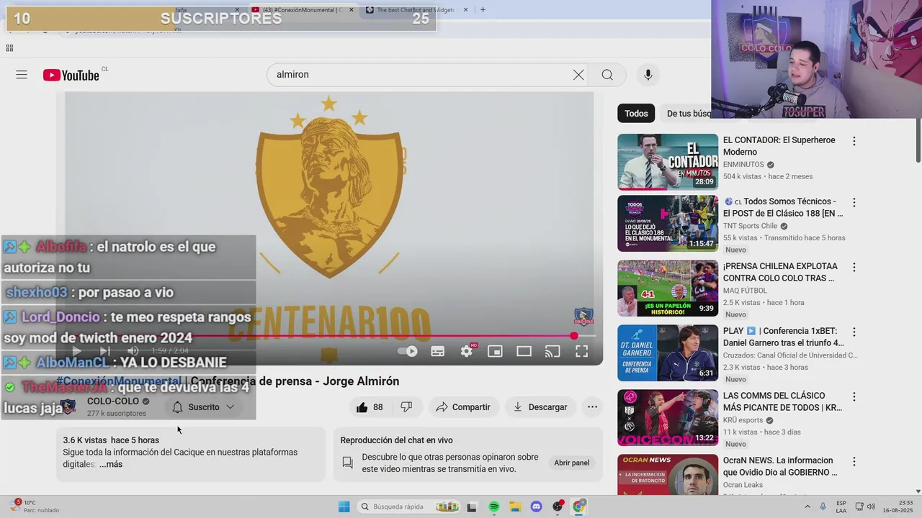The width and height of the screenshot is (922, 518).
Task: Switch to miniplayer mode
Action: pos(495,351)
